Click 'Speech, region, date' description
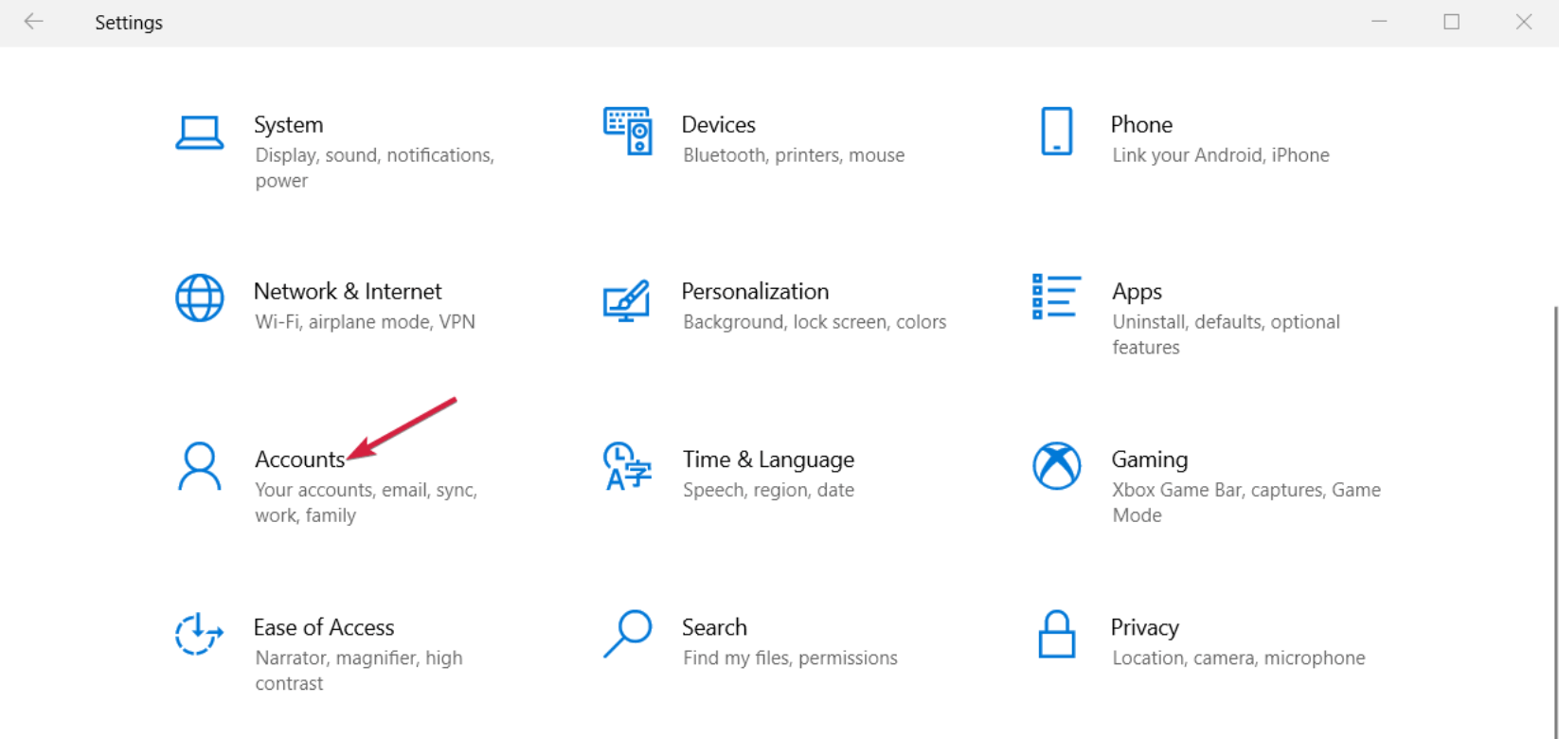 768,490
